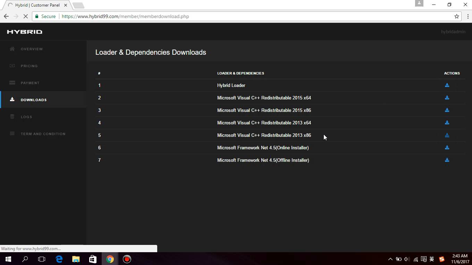Download Visual C++ Redistributable 2013 x86
This screenshot has width=472, height=265.
[447, 135]
